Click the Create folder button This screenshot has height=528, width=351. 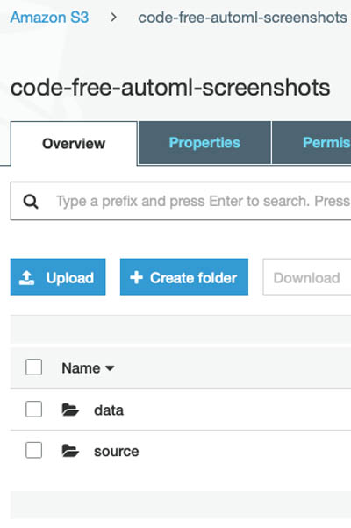[x=184, y=277]
